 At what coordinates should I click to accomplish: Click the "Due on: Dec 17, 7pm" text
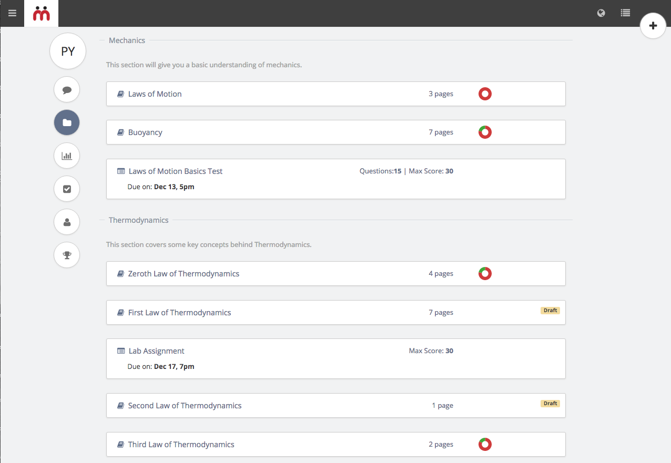pyautogui.click(x=161, y=366)
